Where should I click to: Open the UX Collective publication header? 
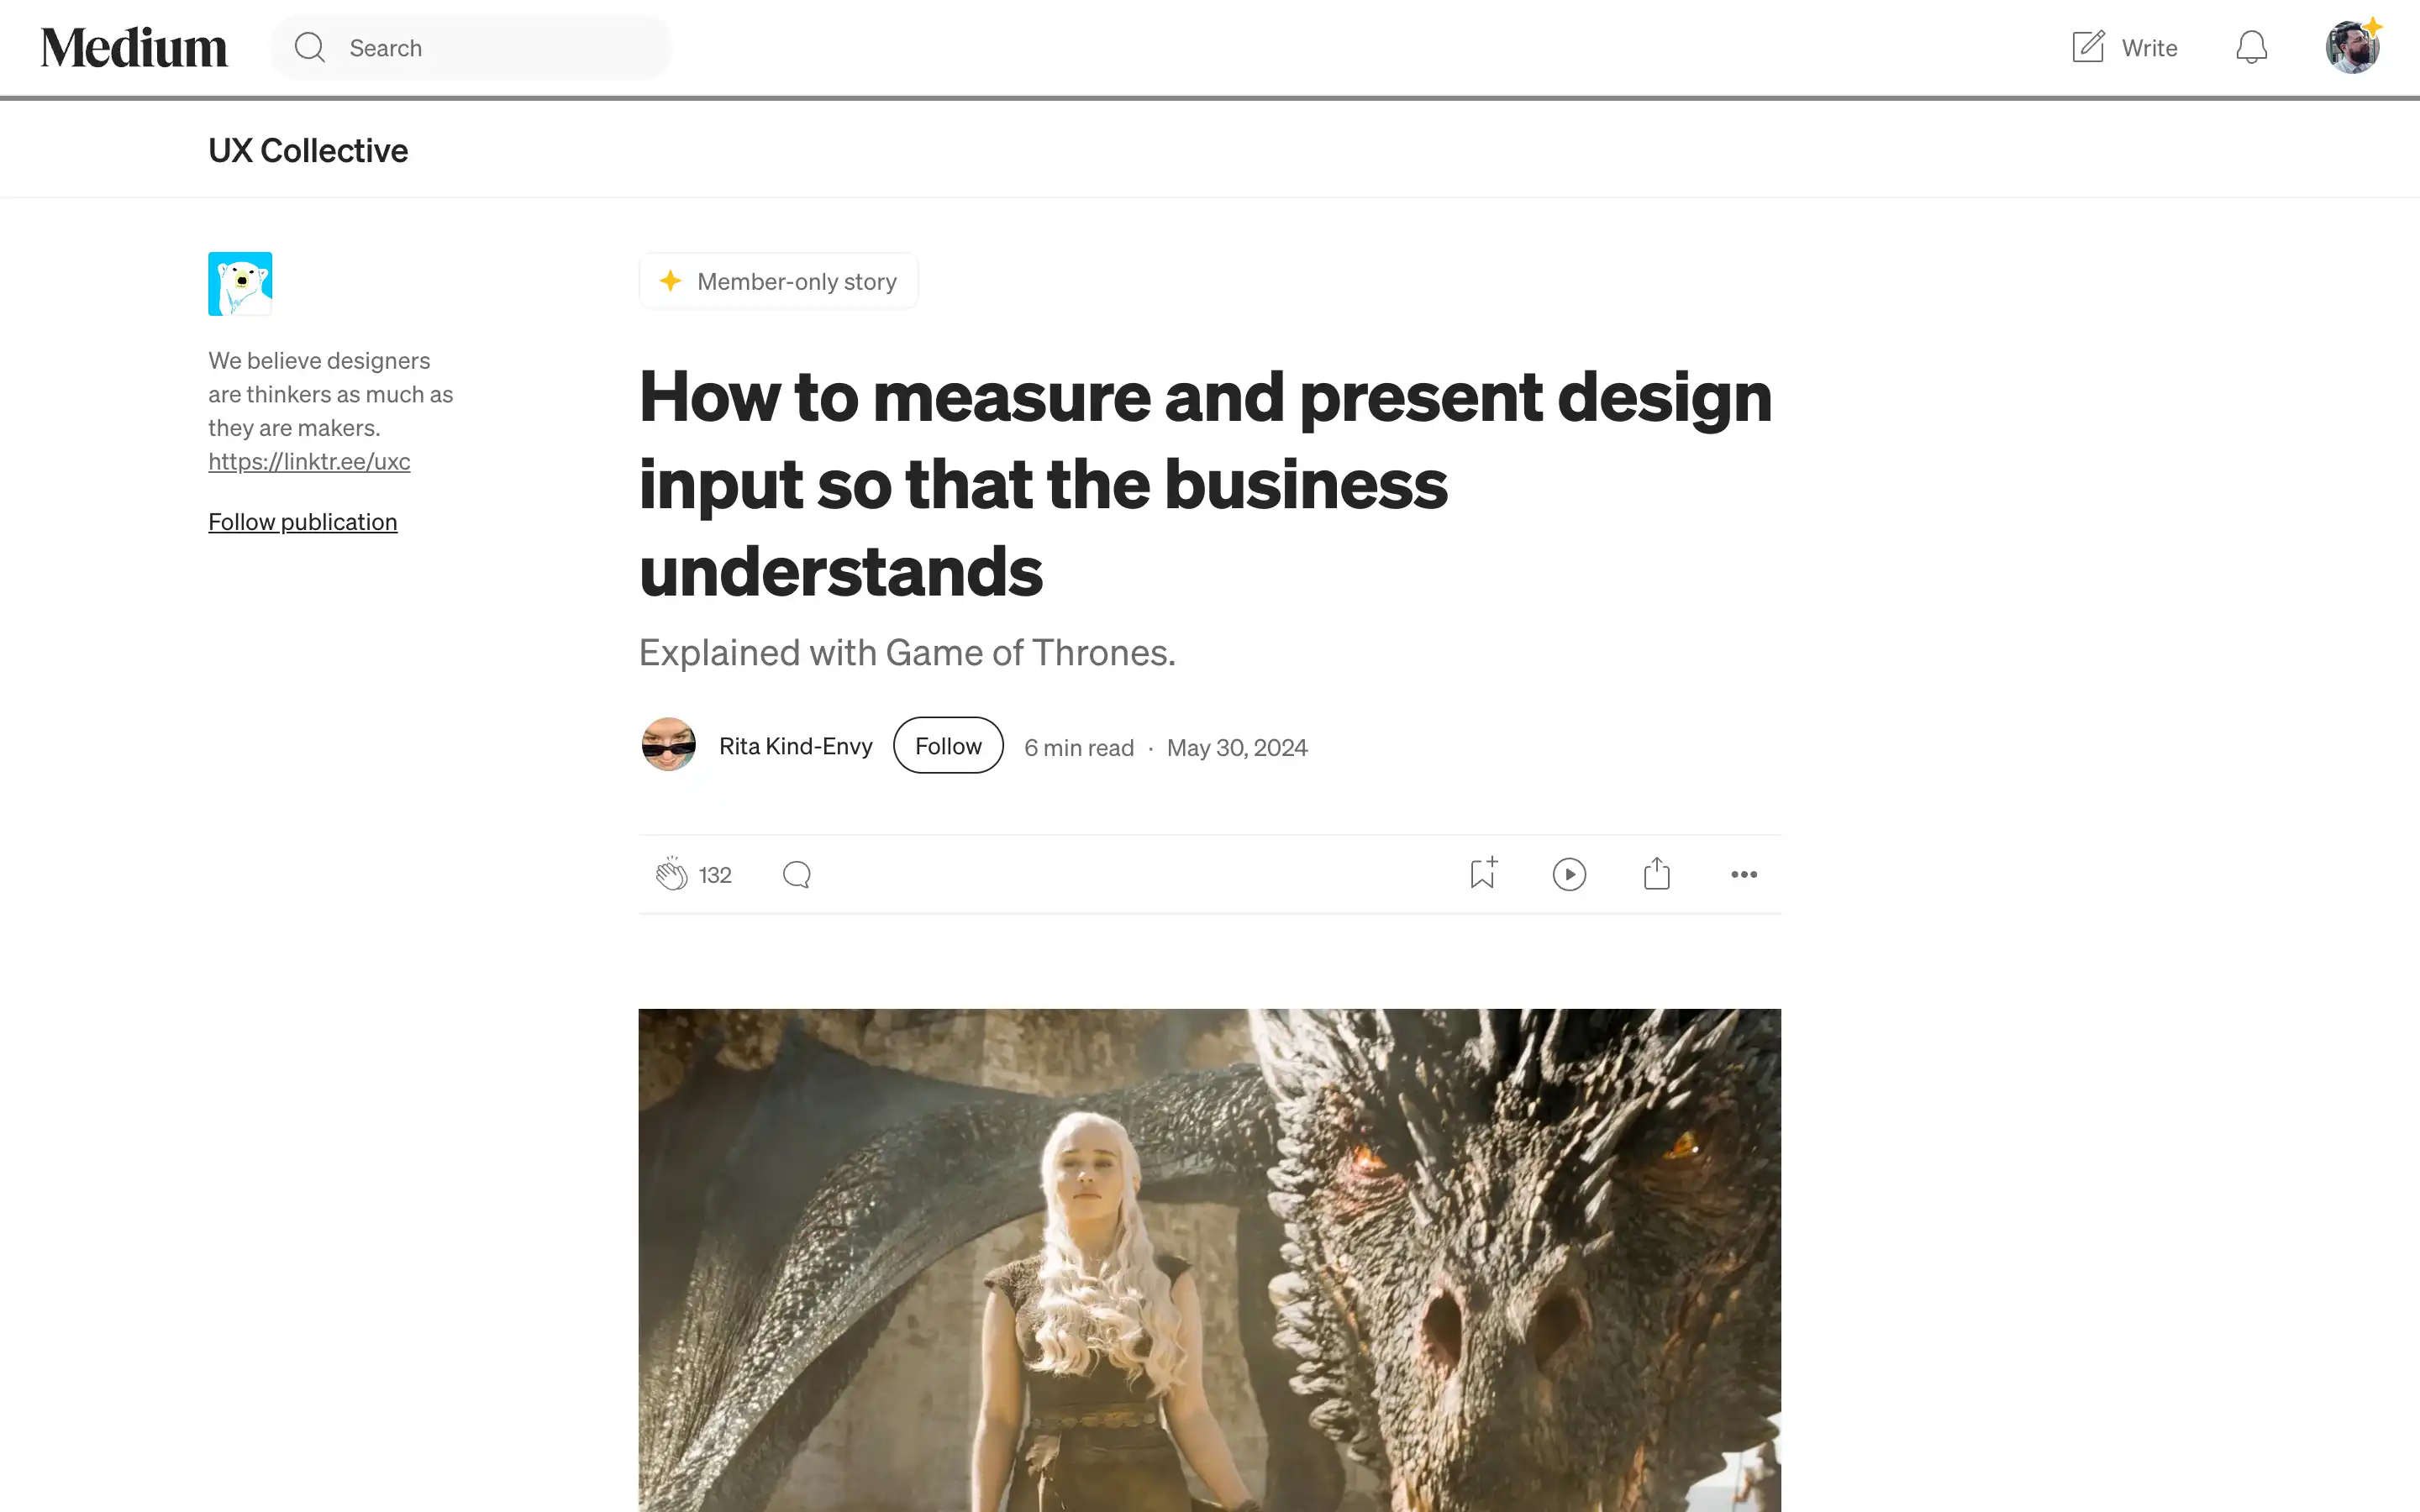[x=308, y=150]
